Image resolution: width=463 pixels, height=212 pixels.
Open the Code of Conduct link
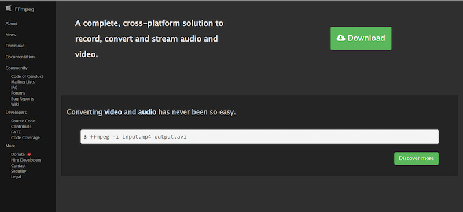click(x=27, y=76)
